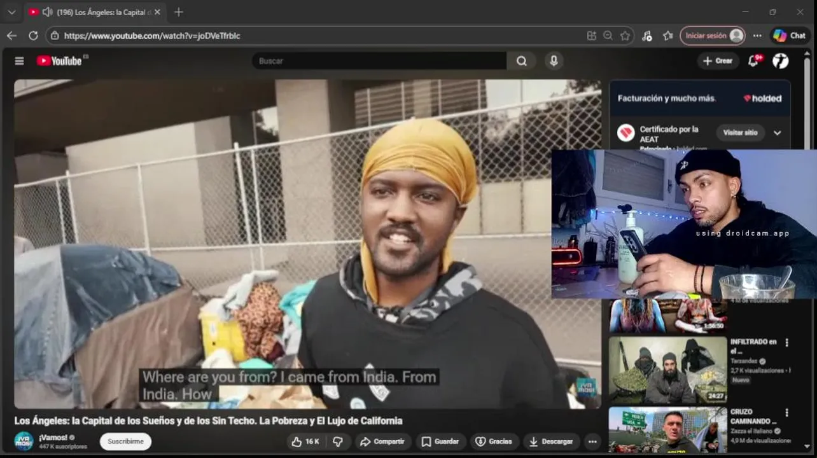The height and width of the screenshot is (458, 817).
Task: Expand the ad options chevron
Action: point(777,133)
